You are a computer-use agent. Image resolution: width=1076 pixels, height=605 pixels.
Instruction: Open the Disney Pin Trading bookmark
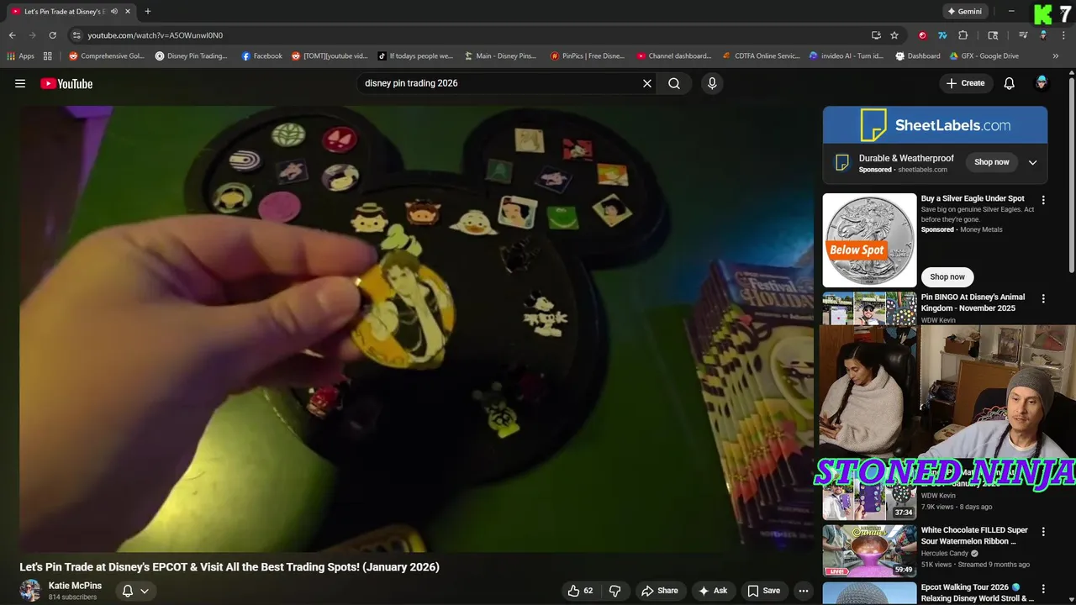[192, 56]
